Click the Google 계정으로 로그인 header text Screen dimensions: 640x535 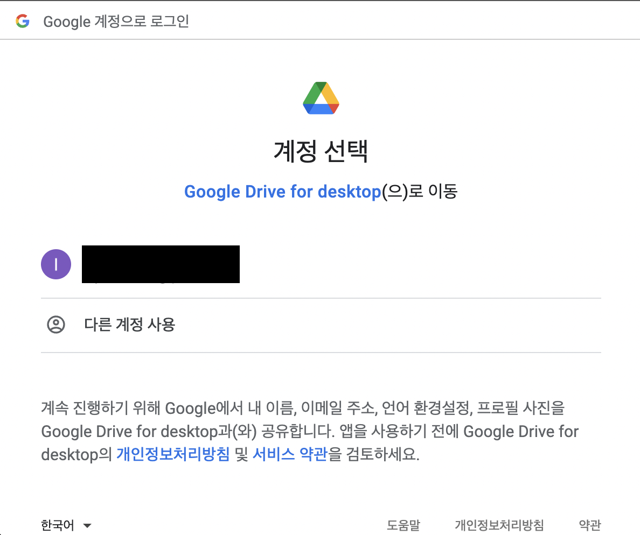click(x=116, y=21)
